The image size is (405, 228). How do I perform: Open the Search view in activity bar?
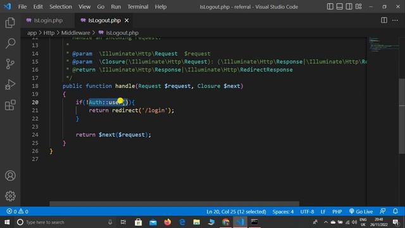tap(10, 43)
